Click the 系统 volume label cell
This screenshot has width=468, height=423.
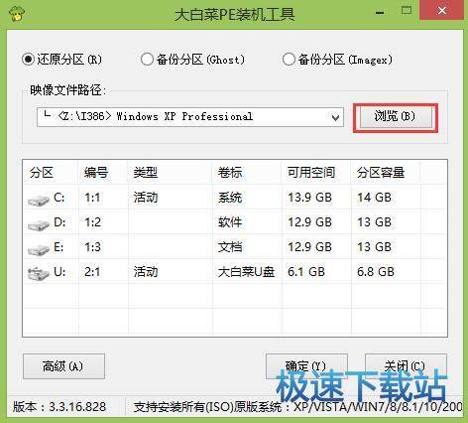point(230,198)
